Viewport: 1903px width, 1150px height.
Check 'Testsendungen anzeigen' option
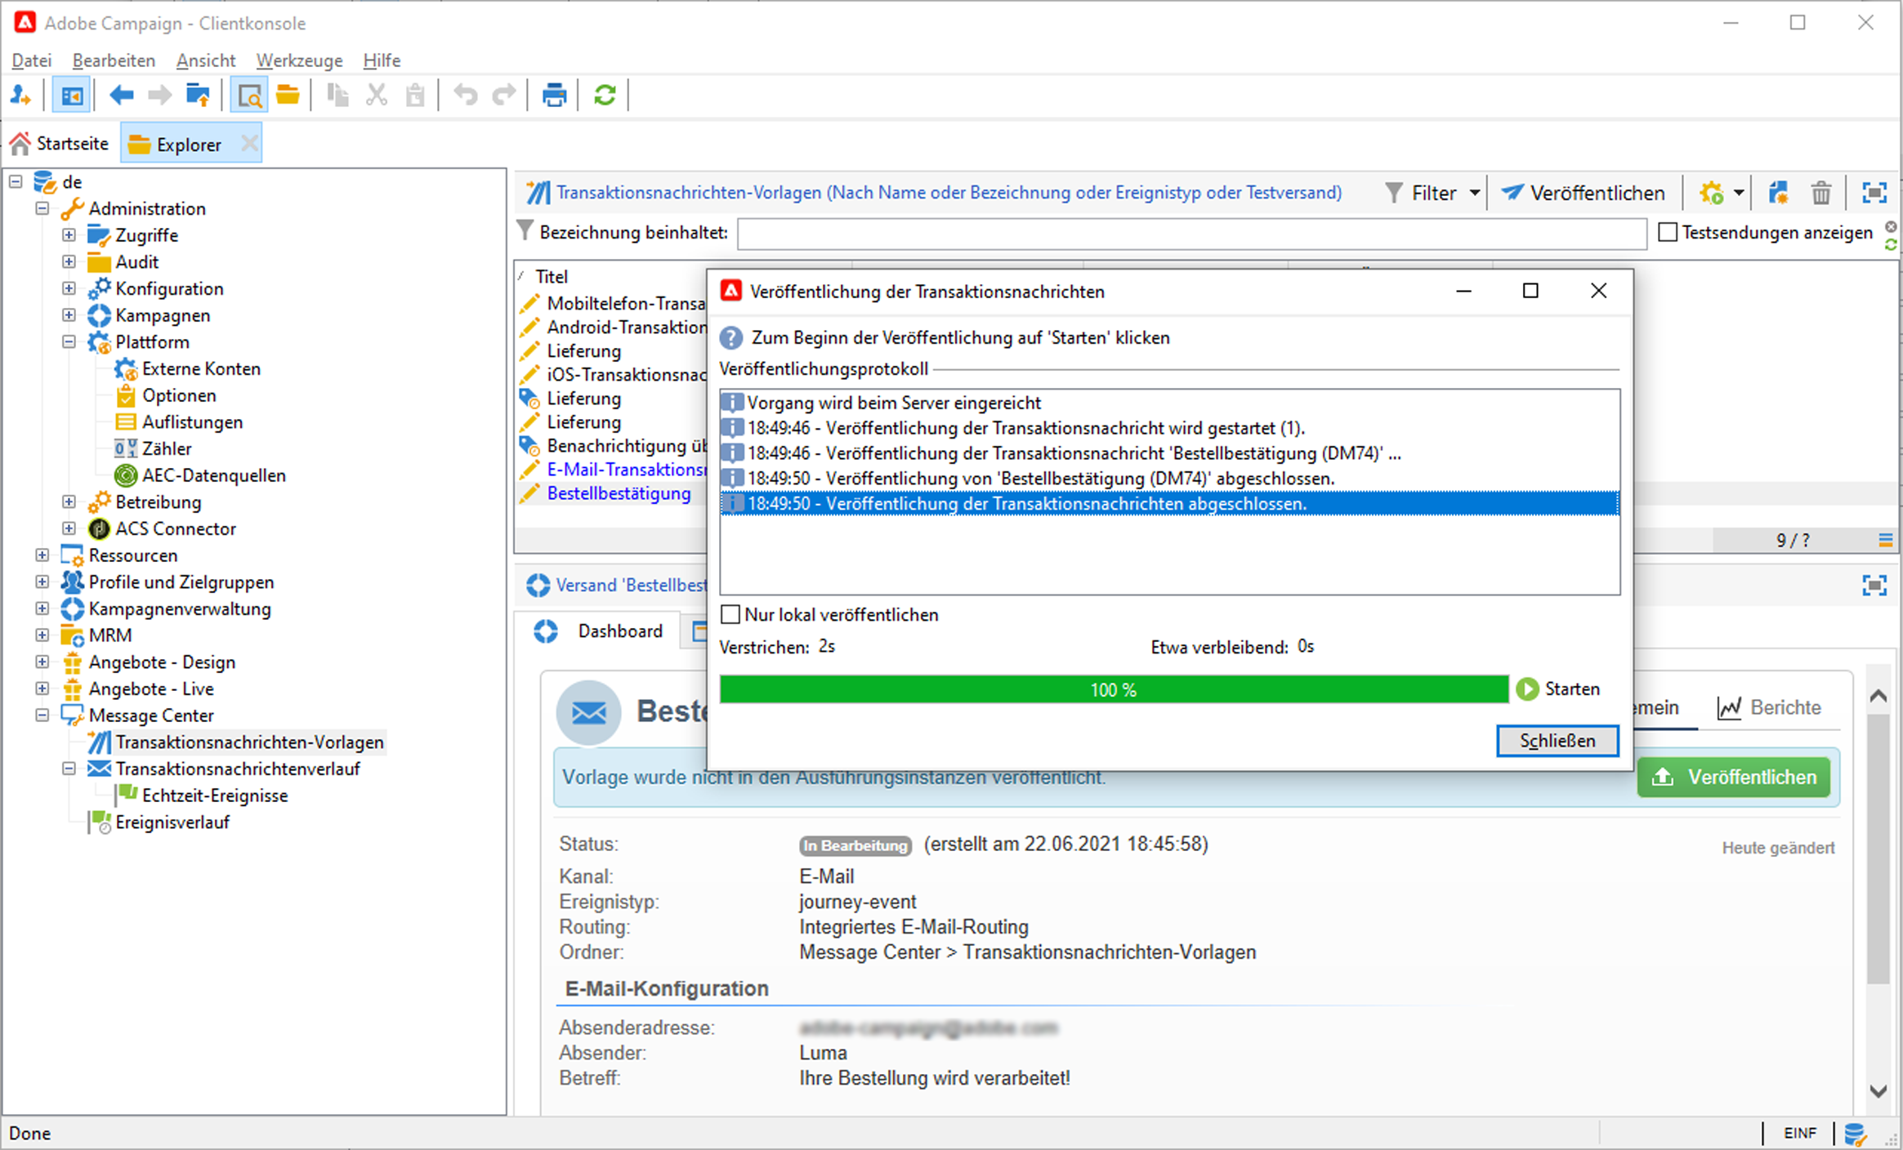1668,233
